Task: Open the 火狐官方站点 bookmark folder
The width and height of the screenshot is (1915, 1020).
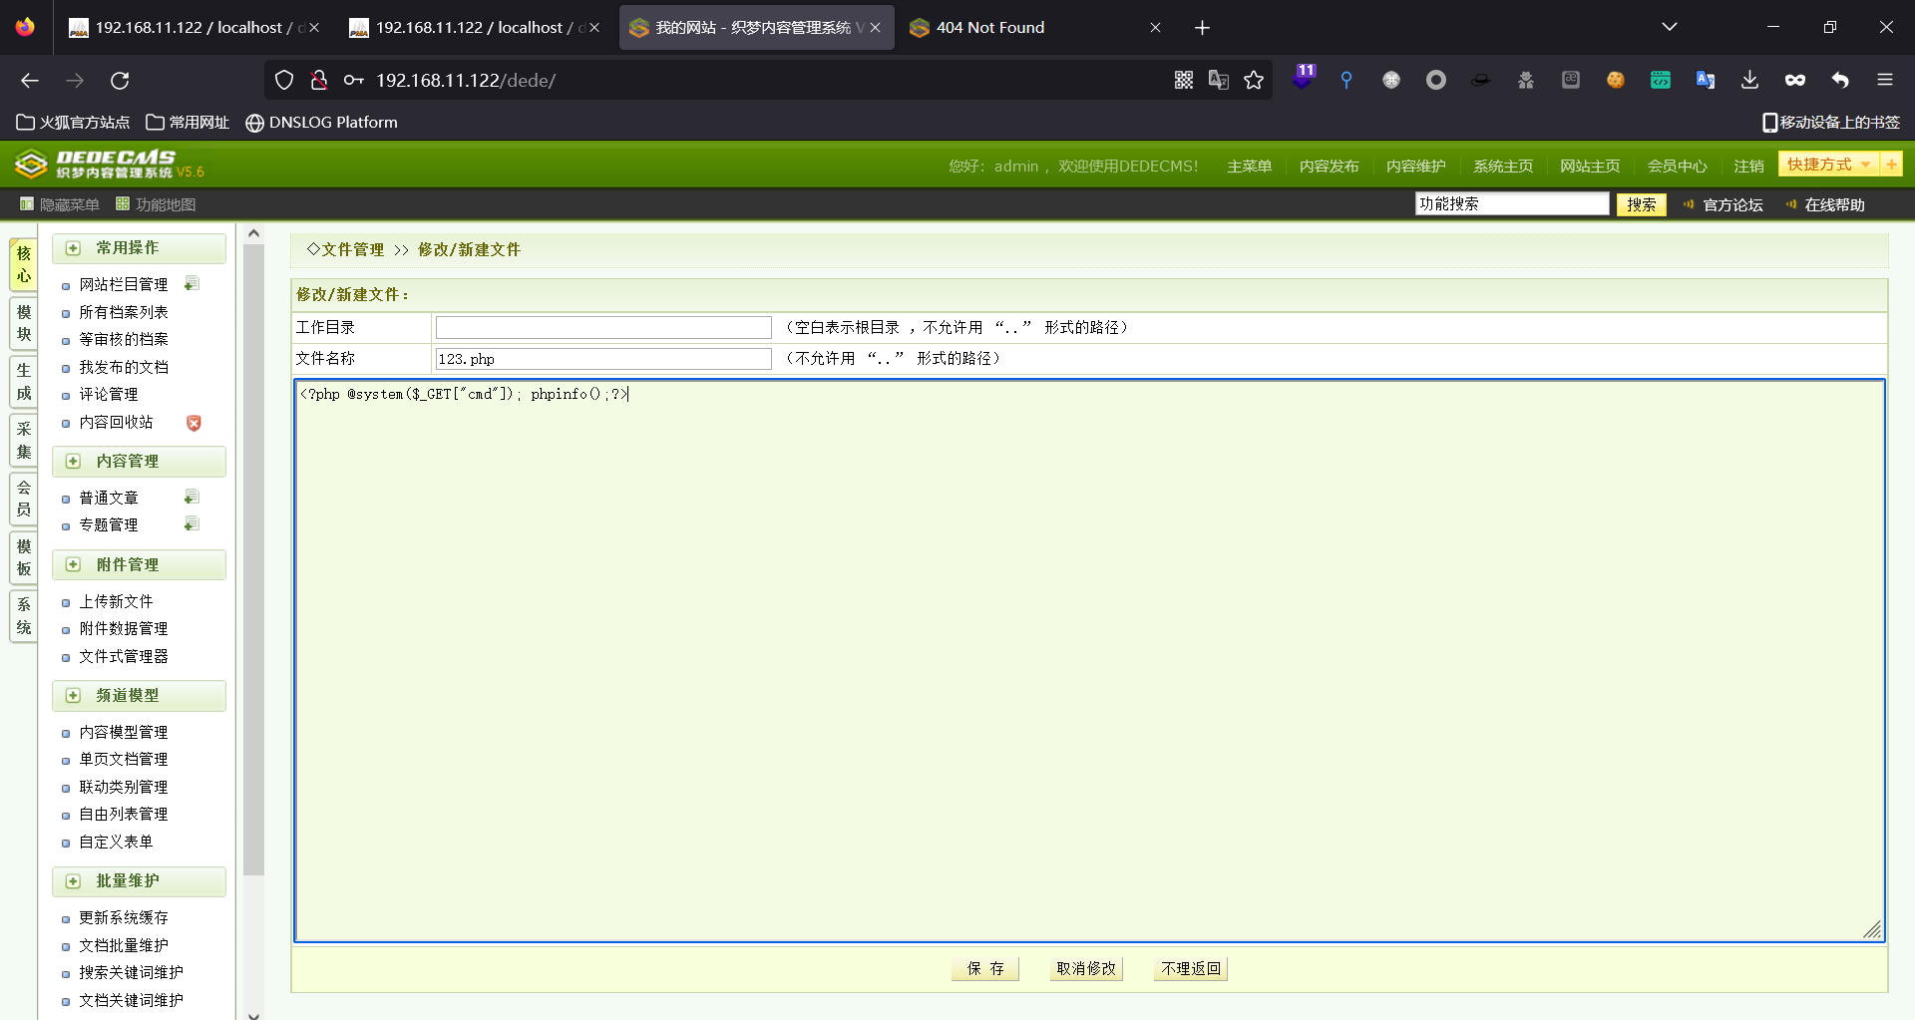Action: point(73,123)
